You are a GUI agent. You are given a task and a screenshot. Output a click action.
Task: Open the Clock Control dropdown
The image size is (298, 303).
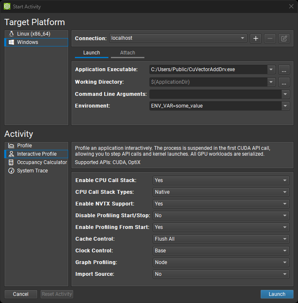click(x=221, y=251)
